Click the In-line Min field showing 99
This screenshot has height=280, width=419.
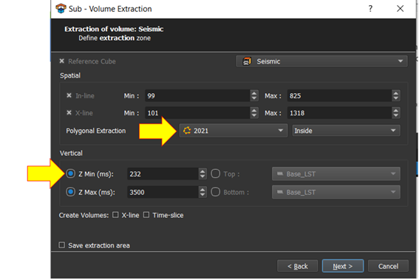(198, 95)
